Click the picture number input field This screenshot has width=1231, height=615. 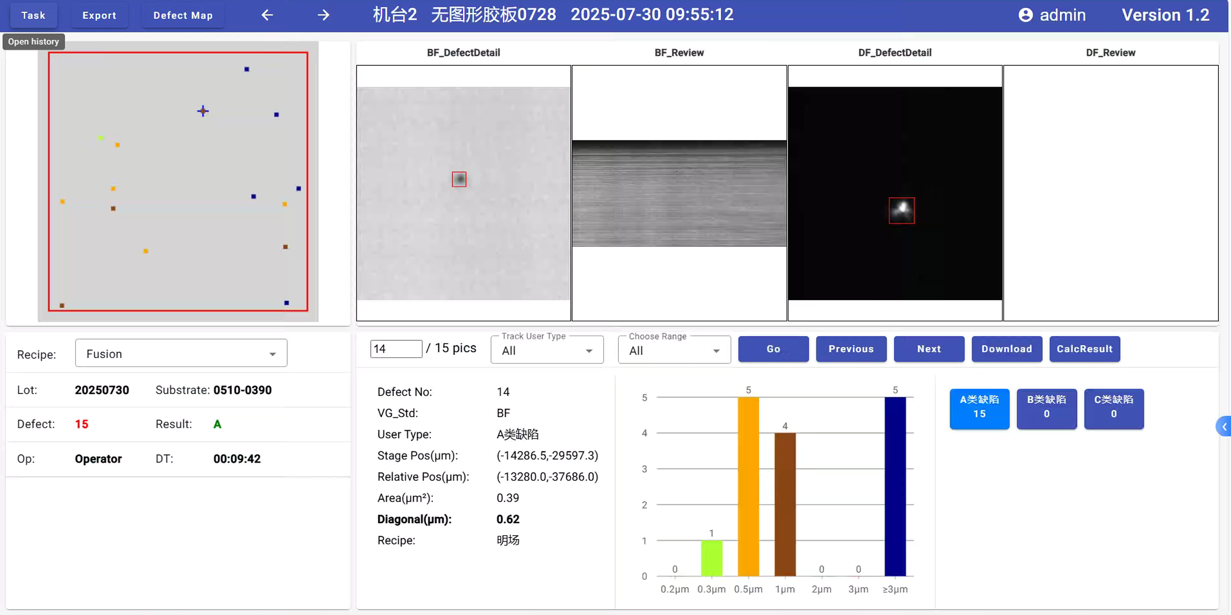click(x=396, y=349)
